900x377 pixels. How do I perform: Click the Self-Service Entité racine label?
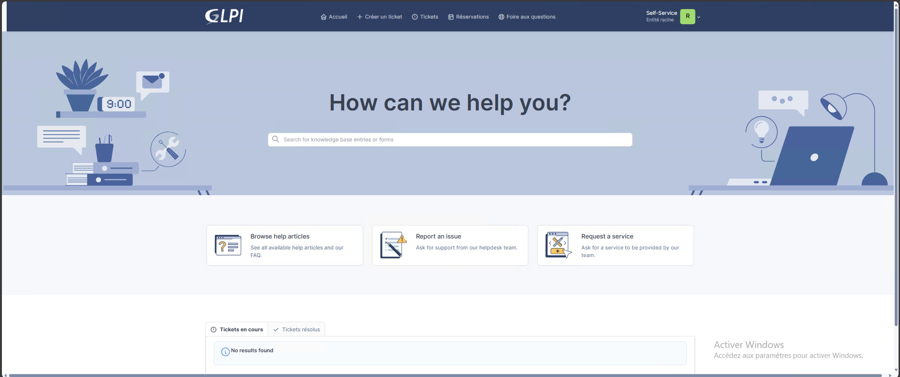point(661,16)
